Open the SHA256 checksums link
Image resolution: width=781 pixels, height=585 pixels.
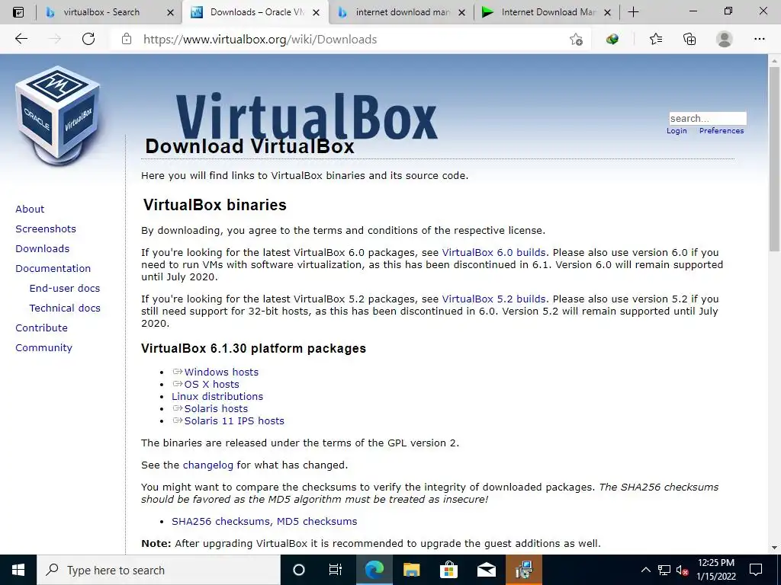click(221, 521)
